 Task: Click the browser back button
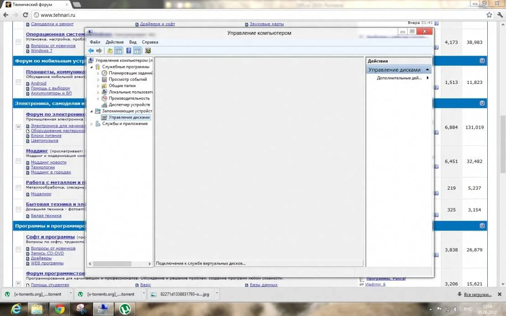tap(6, 15)
